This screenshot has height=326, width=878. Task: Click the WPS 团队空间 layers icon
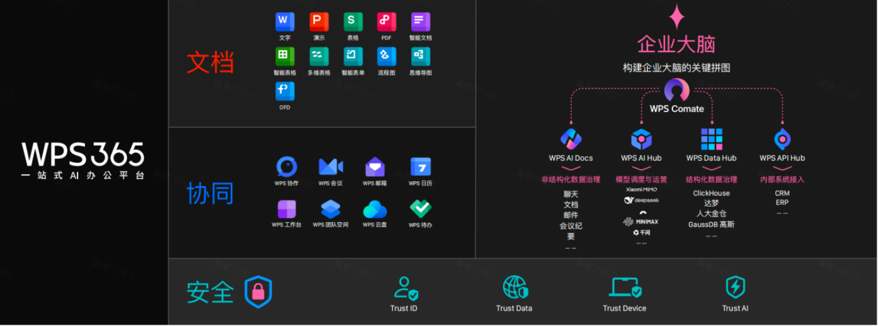[x=331, y=209]
